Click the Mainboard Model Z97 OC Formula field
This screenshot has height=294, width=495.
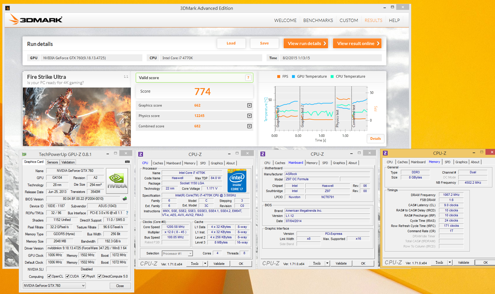click(x=312, y=179)
